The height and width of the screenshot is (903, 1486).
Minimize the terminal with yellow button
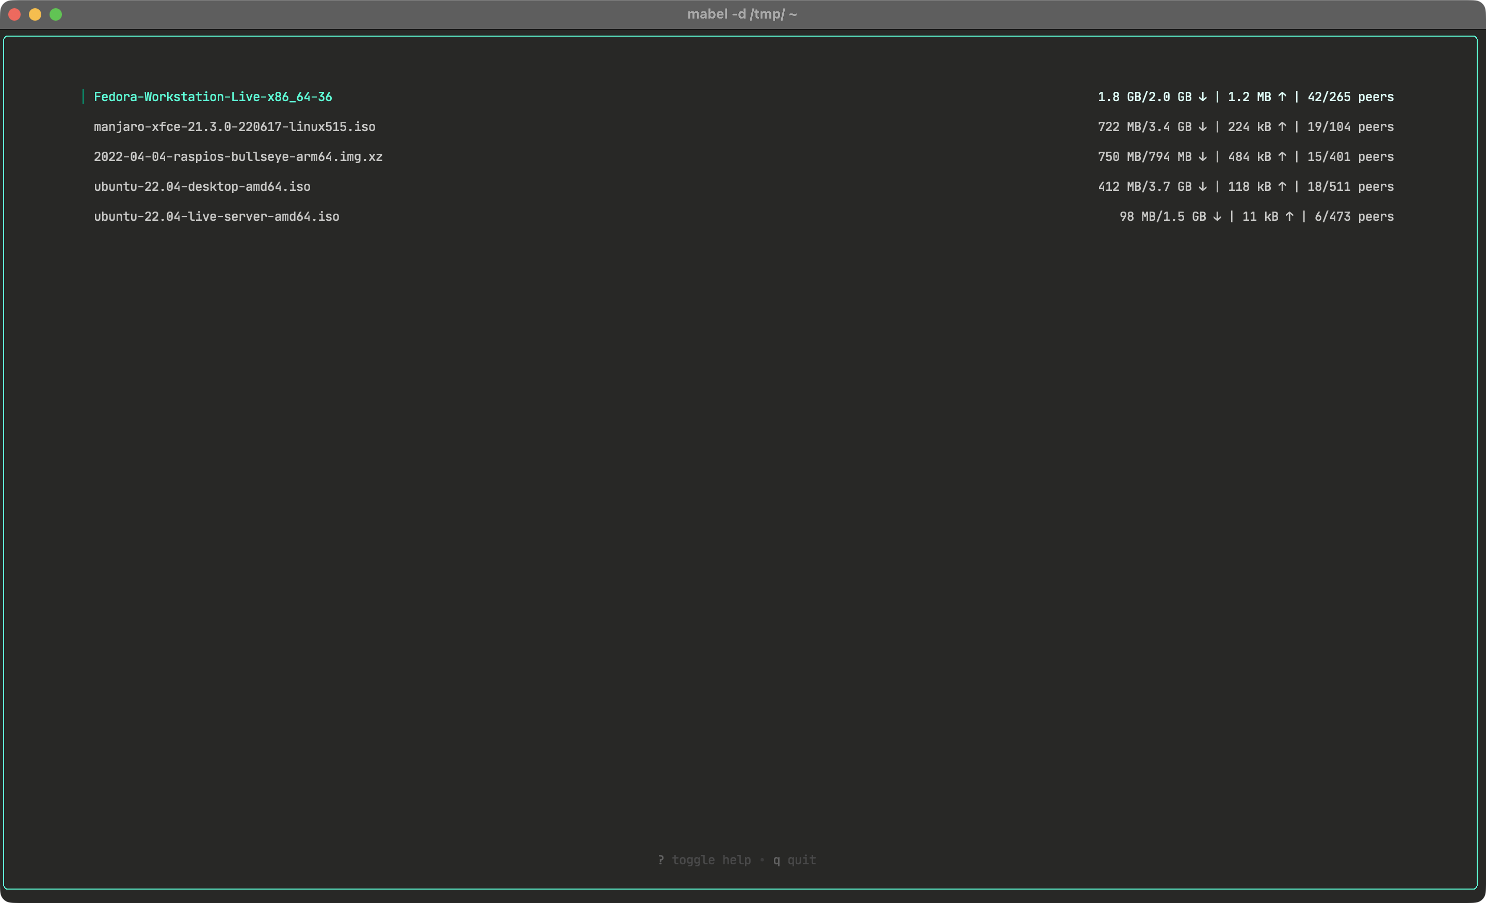click(x=35, y=14)
